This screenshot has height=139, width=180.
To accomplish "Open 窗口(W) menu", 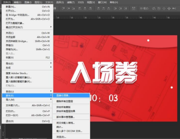I will pyautogui.click(x=102, y=2).
